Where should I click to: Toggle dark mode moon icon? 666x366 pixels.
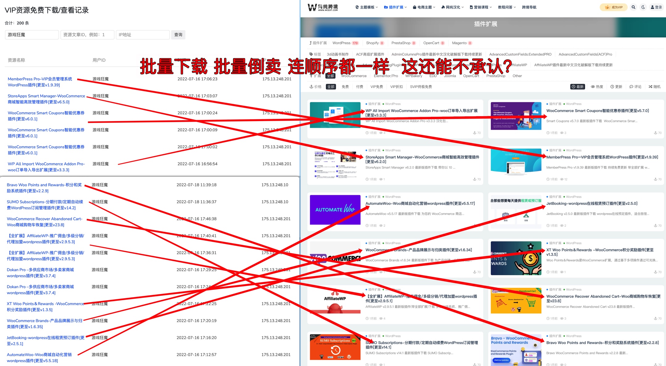643,7
